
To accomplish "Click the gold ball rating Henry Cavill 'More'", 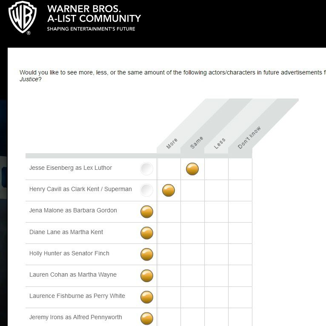I will (x=169, y=190).
